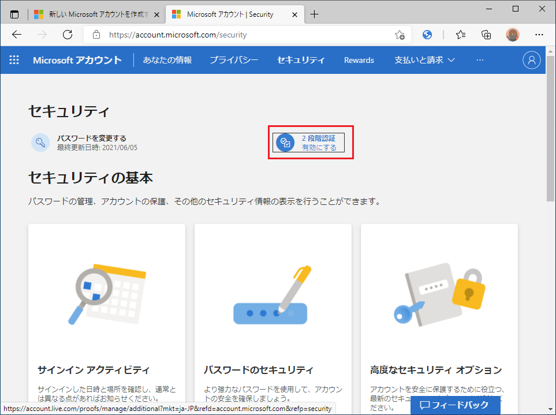Open the blue globe extension icon
This screenshot has width=556, height=415.
click(427, 35)
